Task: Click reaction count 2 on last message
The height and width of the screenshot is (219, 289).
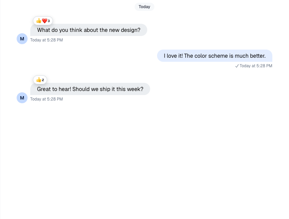Action: (x=43, y=80)
